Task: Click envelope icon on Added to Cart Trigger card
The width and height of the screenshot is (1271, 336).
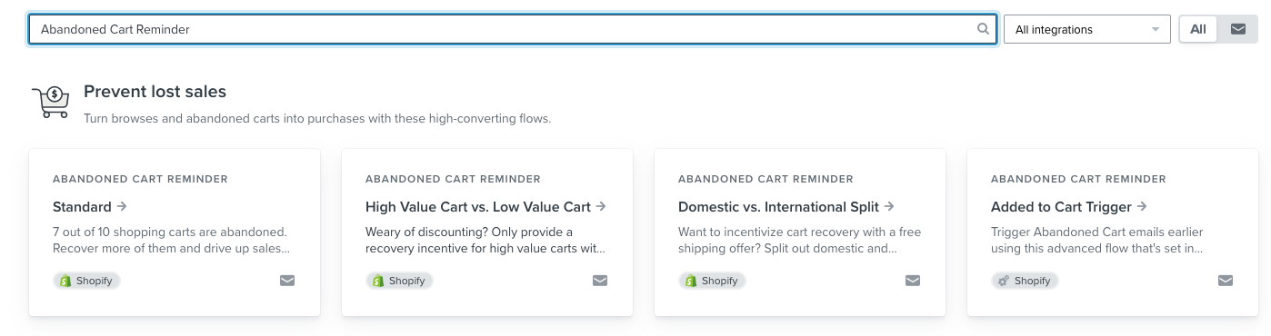Action: [1226, 281]
